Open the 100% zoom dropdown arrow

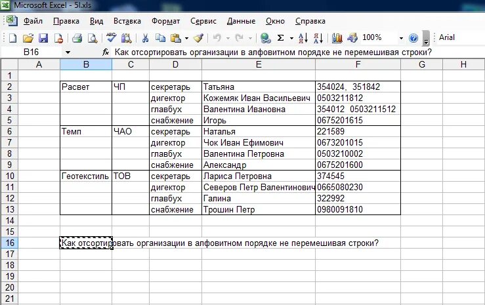point(401,38)
